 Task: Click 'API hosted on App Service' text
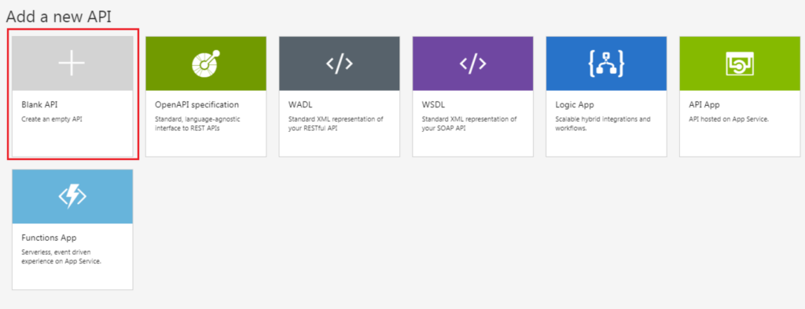(x=729, y=119)
